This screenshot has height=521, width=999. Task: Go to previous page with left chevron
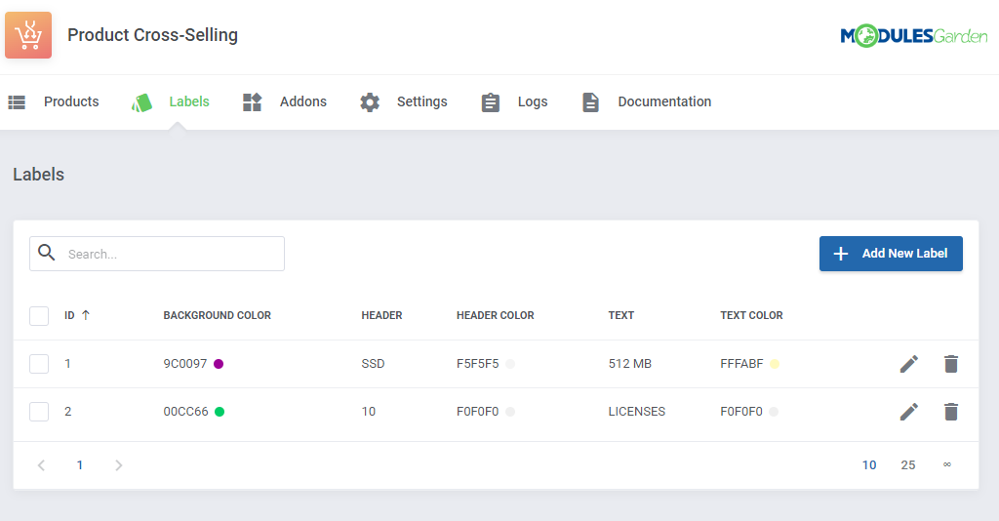click(41, 465)
